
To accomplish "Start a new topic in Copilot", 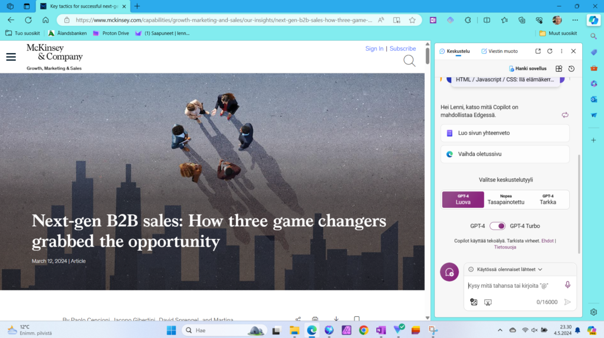I will tap(449, 272).
